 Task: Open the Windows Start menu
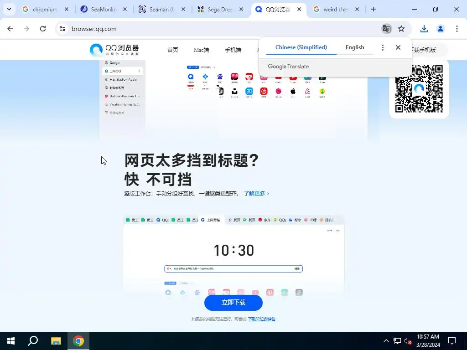point(11,341)
